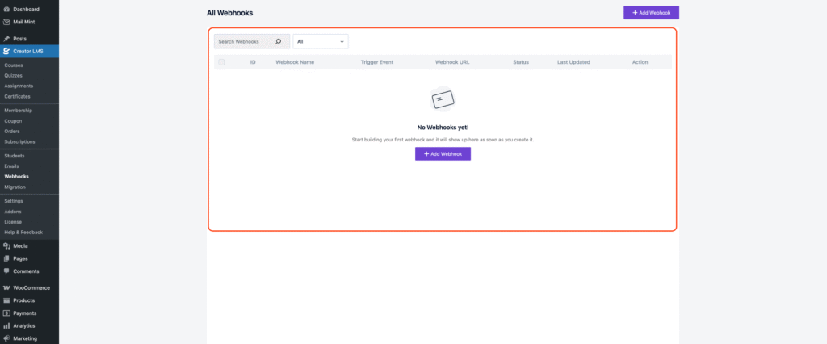
Task: Click the Comments bubble icon
Action: 6,271
